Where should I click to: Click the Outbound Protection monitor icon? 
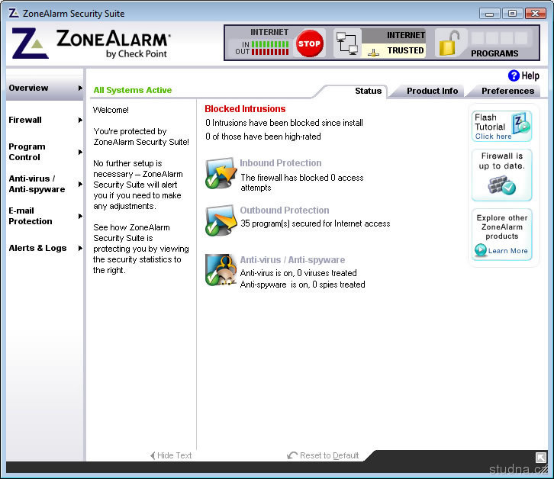pyautogui.click(x=221, y=220)
